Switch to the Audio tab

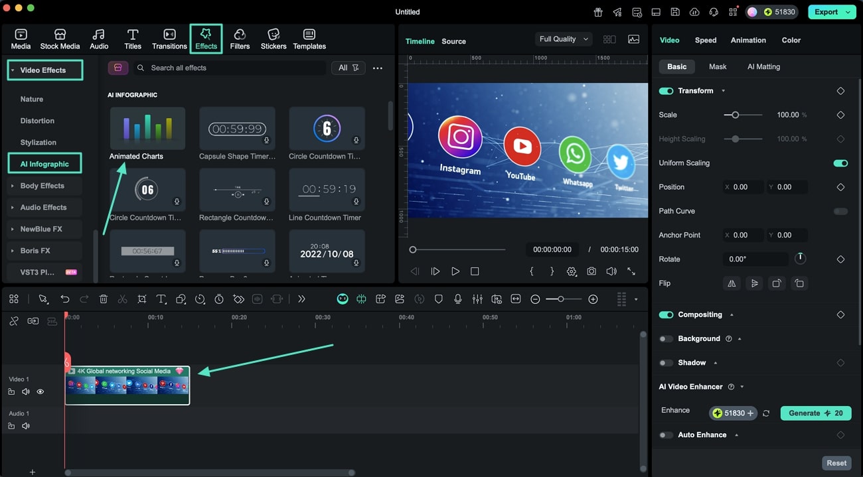(99, 39)
